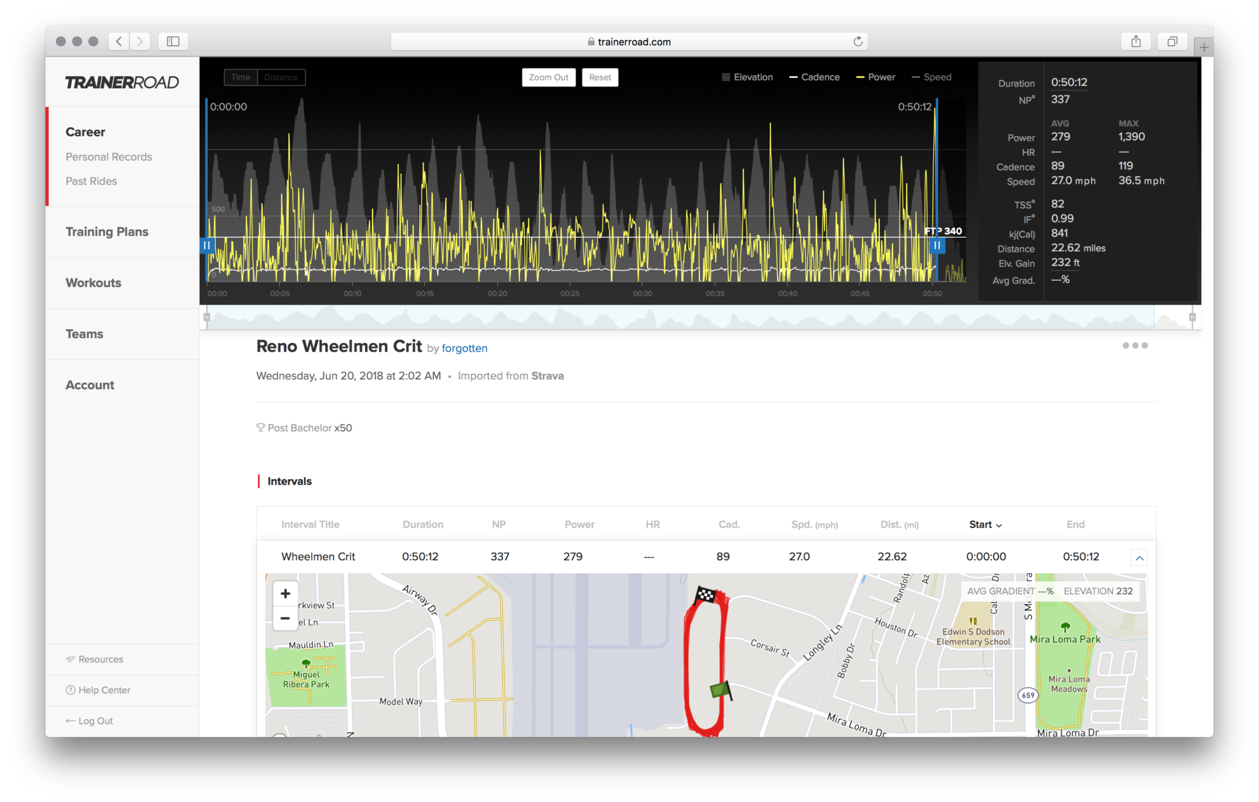Show the Safari sidebar
The image size is (1259, 802).
pyautogui.click(x=173, y=41)
